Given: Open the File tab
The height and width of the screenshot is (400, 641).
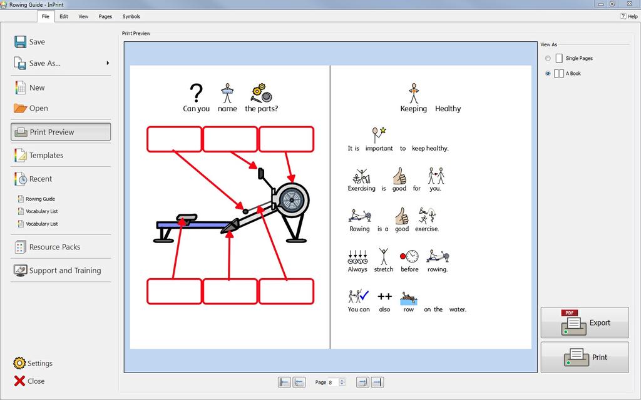Looking at the screenshot, I should 45,16.
